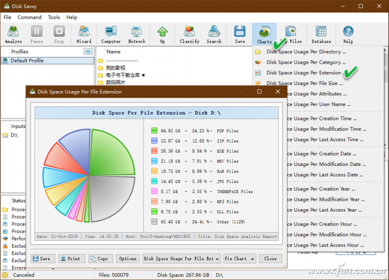Start disk analysis with Analyze icon
Viewport: 389px width, 280px height.
point(14,35)
